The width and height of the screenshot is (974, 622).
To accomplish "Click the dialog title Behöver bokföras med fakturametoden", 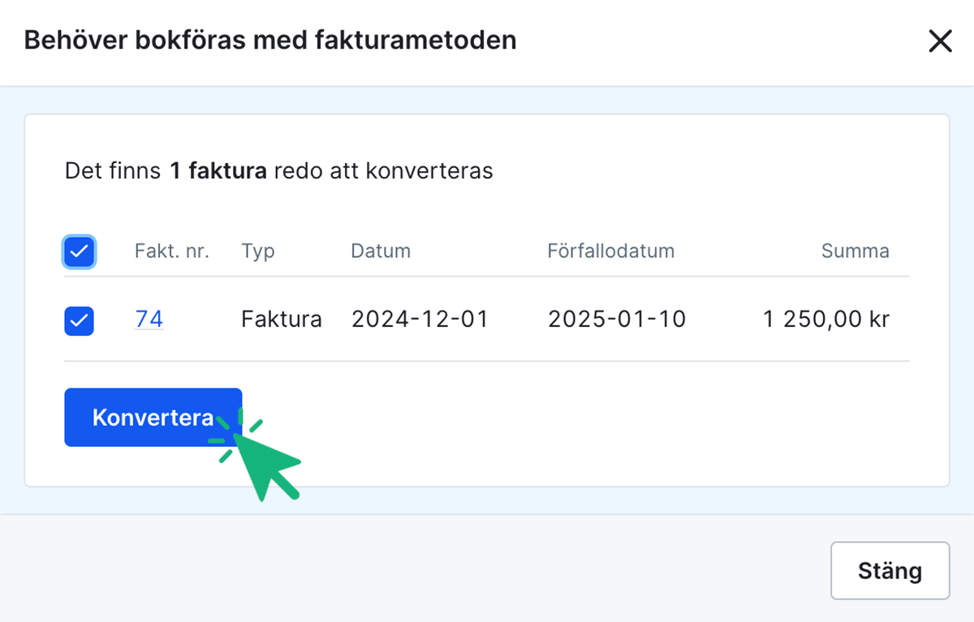I will pyautogui.click(x=270, y=40).
